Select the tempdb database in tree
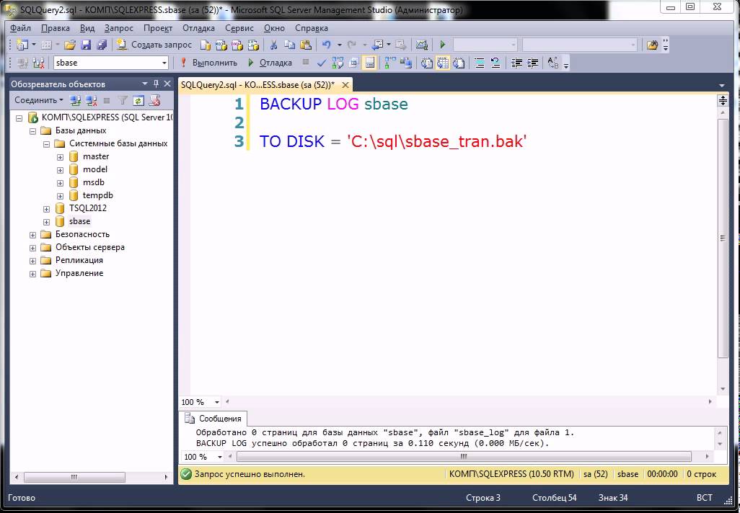 click(x=97, y=195)
